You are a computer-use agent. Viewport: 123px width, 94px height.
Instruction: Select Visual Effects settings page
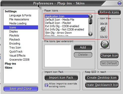pos(17,56)
